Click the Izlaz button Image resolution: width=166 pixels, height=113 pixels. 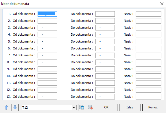pos(130,107)
